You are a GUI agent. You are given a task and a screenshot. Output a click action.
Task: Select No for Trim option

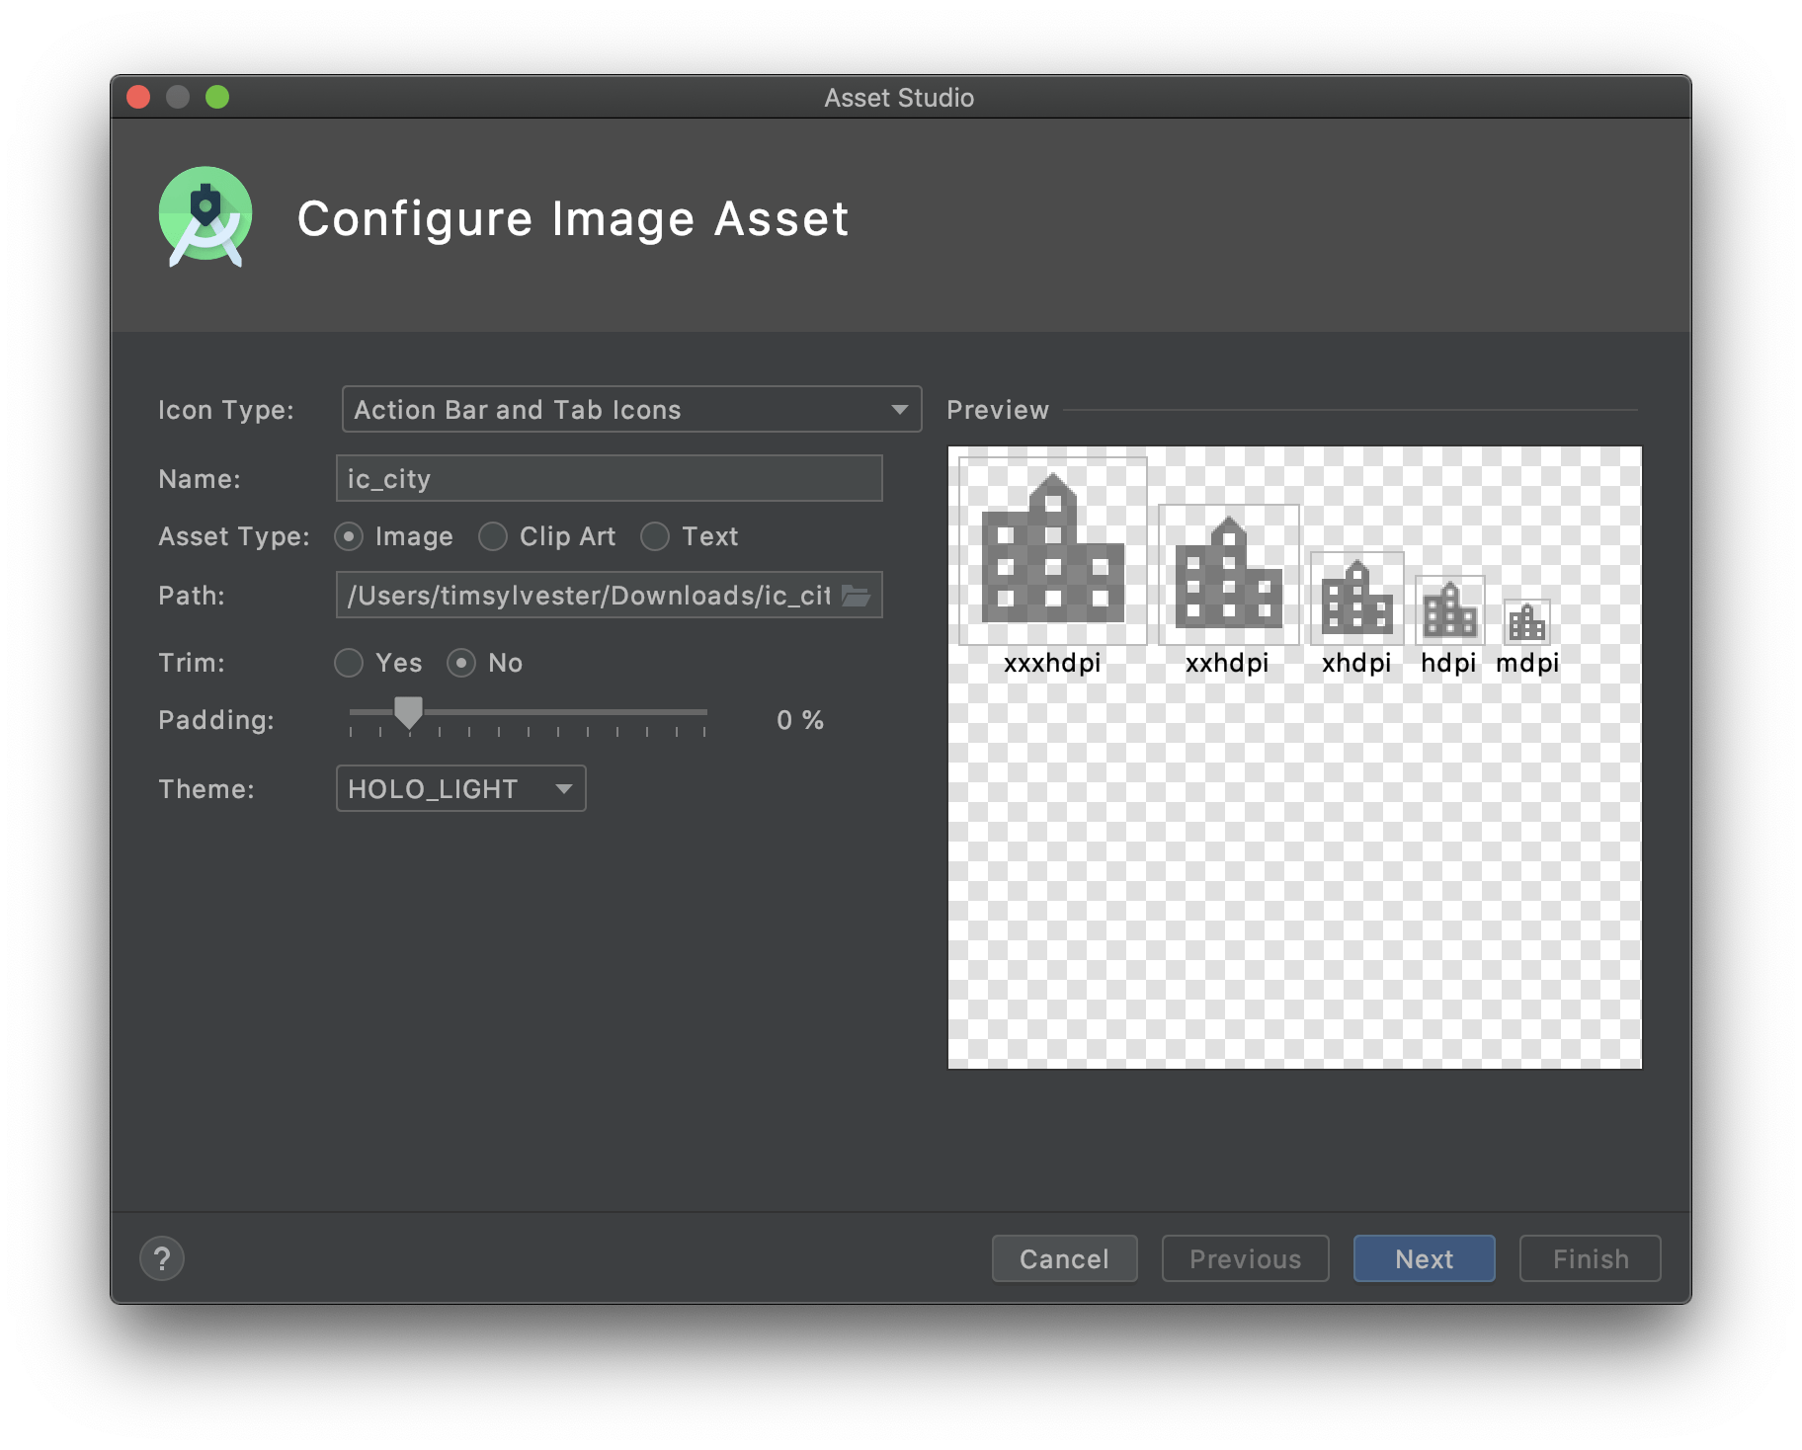click(x=461, y=663)
